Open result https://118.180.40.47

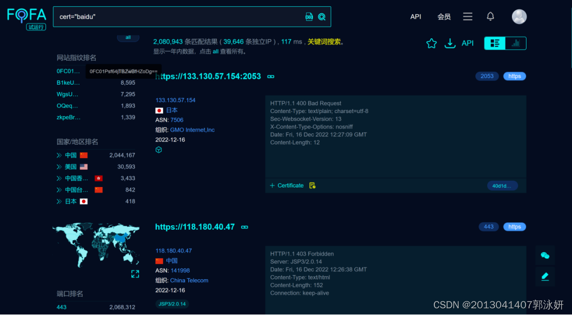195,227
